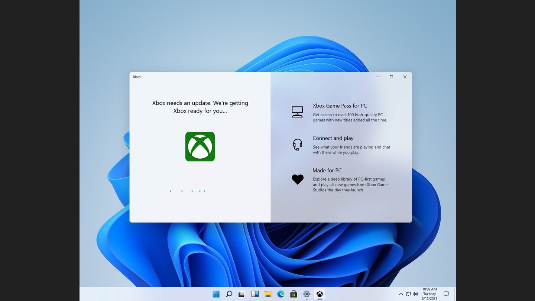535x301 pixels.
Task: Toggle network settings from the system tray
Action: tap(409, 294)
